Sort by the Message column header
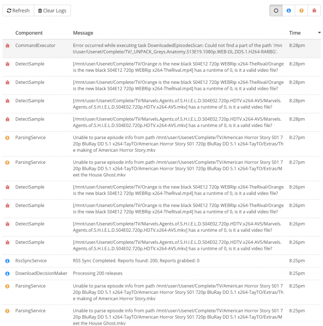 pyautogui.click(x=83, y=33)
